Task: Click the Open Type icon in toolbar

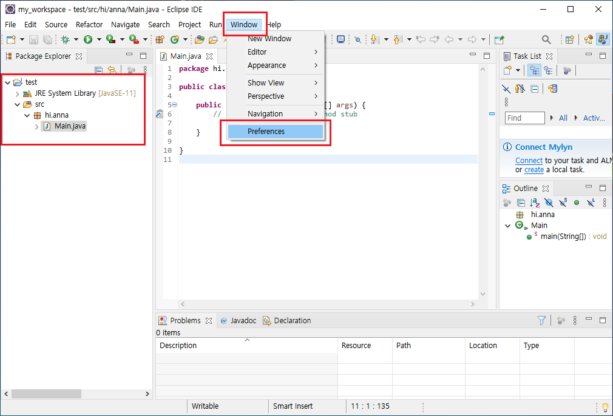Action: [x=200, y=39]
